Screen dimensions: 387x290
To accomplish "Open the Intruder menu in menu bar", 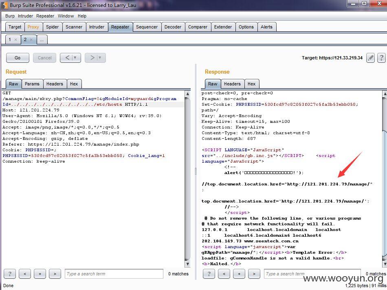I will pyautogui.click(x=25, y=16).
